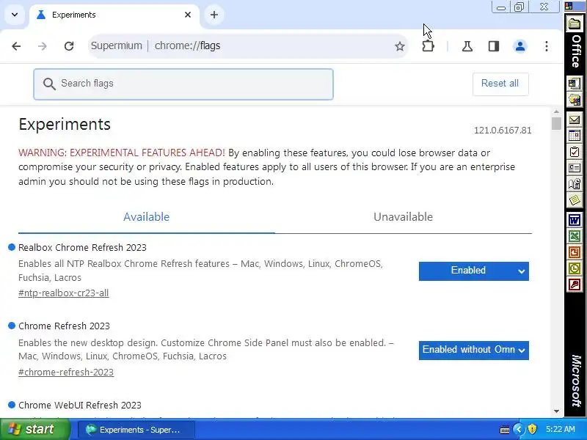Switch to the Available tab
The image size is (587, 440).
[x=146, y=217]
